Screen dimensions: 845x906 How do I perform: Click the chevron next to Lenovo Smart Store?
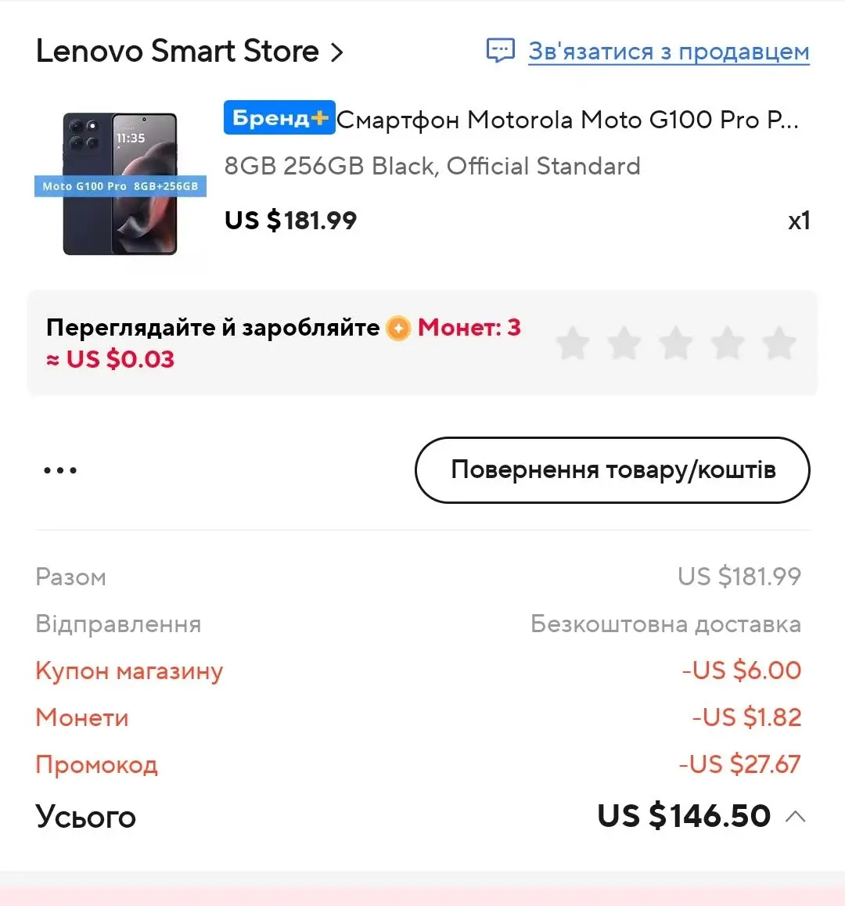point(337,52)
